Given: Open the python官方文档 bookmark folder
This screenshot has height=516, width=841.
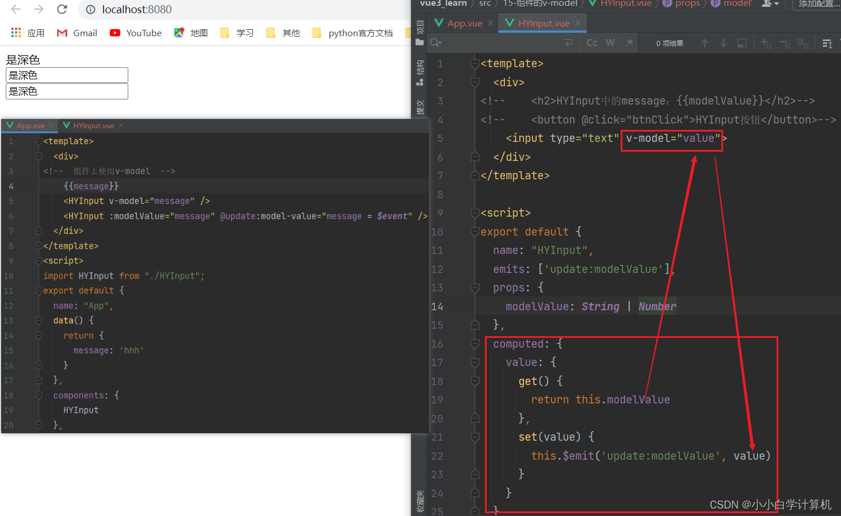Looking at the screenshot, I should pyautogui.click(x=353, y=33).
